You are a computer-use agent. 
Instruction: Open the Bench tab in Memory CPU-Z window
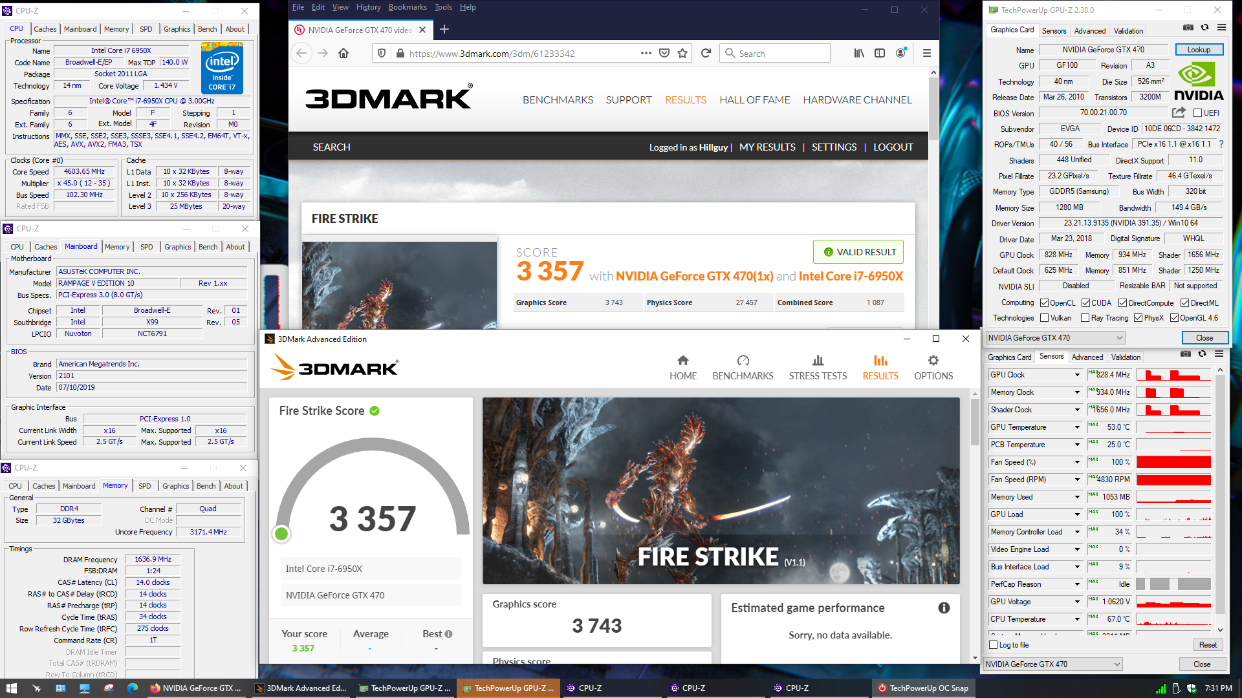(206, 486)
